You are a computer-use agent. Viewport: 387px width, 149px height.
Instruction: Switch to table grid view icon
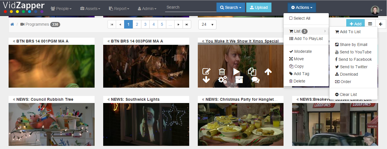[370, 24]
